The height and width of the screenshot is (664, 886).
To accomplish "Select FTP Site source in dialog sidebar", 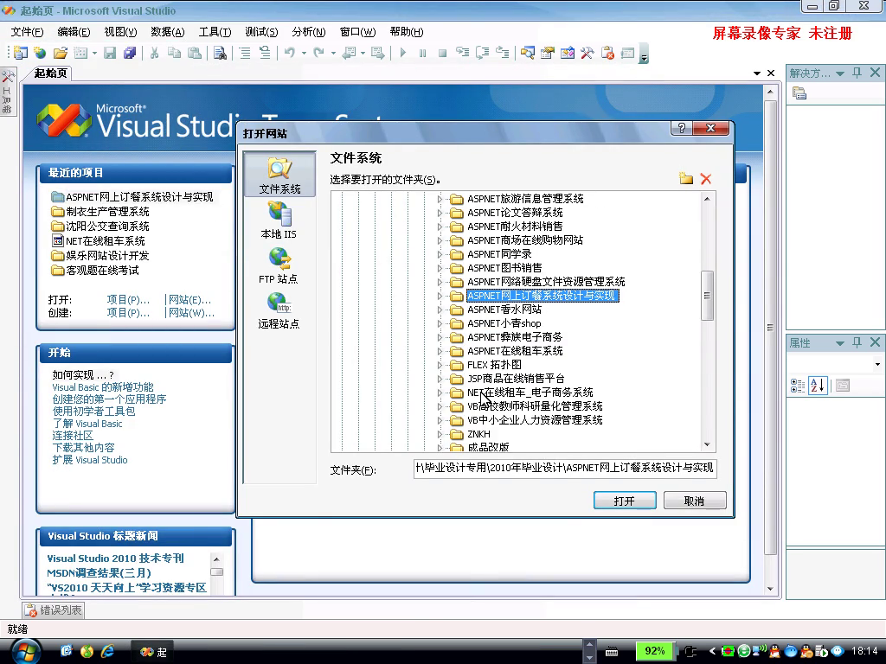I will (x=279, y=265).
